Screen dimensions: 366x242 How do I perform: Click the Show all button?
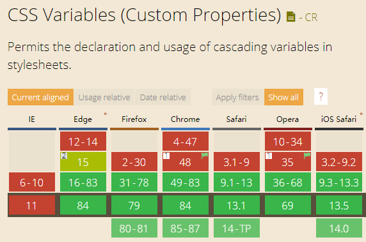click(283, 97)
